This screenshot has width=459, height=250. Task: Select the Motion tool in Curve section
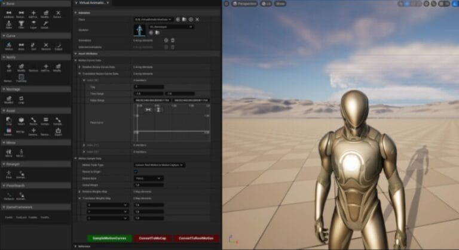[9, 46]
